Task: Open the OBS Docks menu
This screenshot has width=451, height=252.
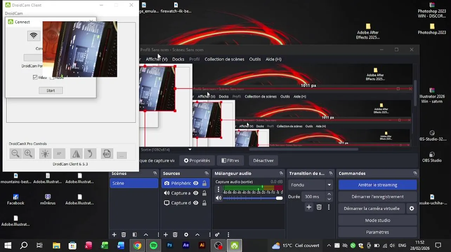Action: pyautogui.click(x=178, y=59)
